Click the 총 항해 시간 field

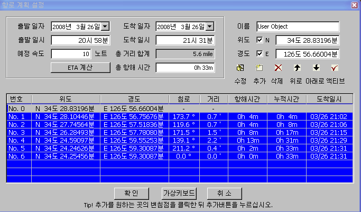click(185, 68)
